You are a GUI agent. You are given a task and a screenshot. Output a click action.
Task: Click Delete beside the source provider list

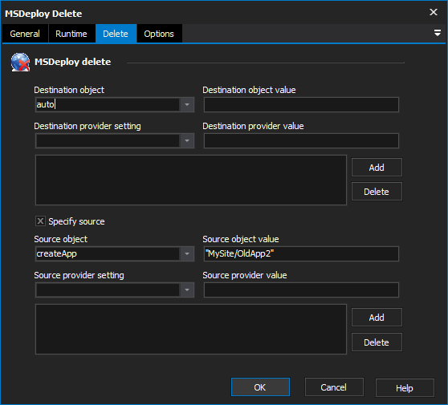click(x=377, y=342)
